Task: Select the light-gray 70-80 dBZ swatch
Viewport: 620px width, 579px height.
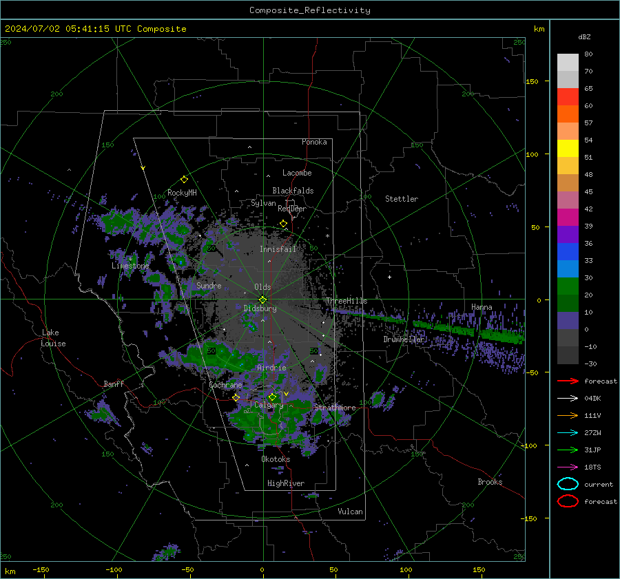Action: 568,63
